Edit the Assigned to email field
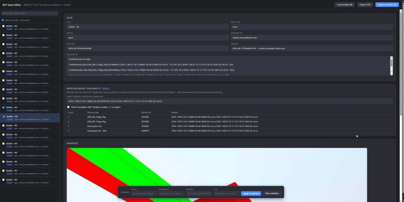Viewport: 404px width, 202px height. (312, 38)
